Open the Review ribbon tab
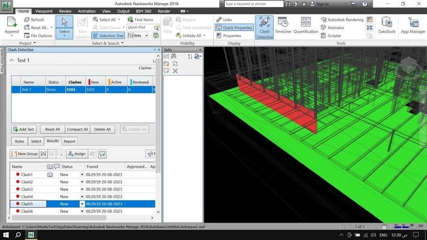 (65, 11)
